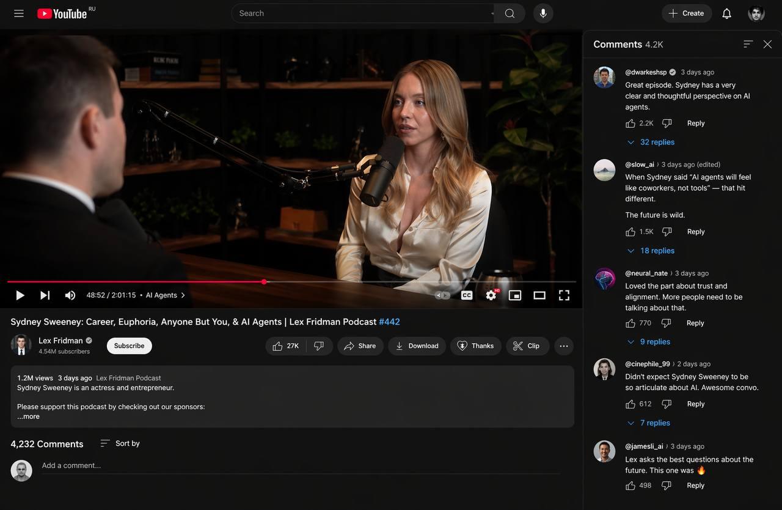Like @jamesli_ai's comment
This screenshot has height=510, width=782.
click(630, 486)
